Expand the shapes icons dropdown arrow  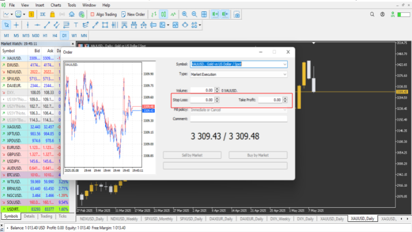point(200,25)
